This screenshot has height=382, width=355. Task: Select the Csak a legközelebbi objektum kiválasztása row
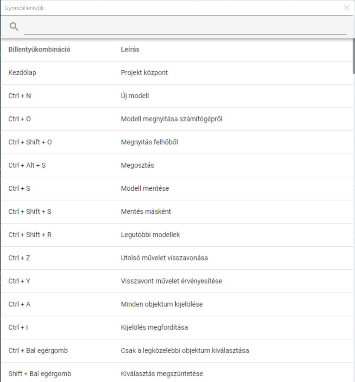pos(176,351)
